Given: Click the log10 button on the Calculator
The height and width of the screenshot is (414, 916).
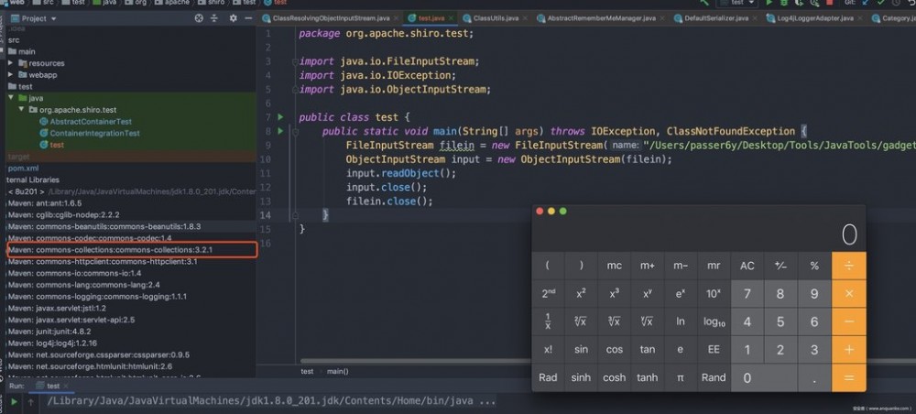Looking at the screenshot, I should pos(714,321).
